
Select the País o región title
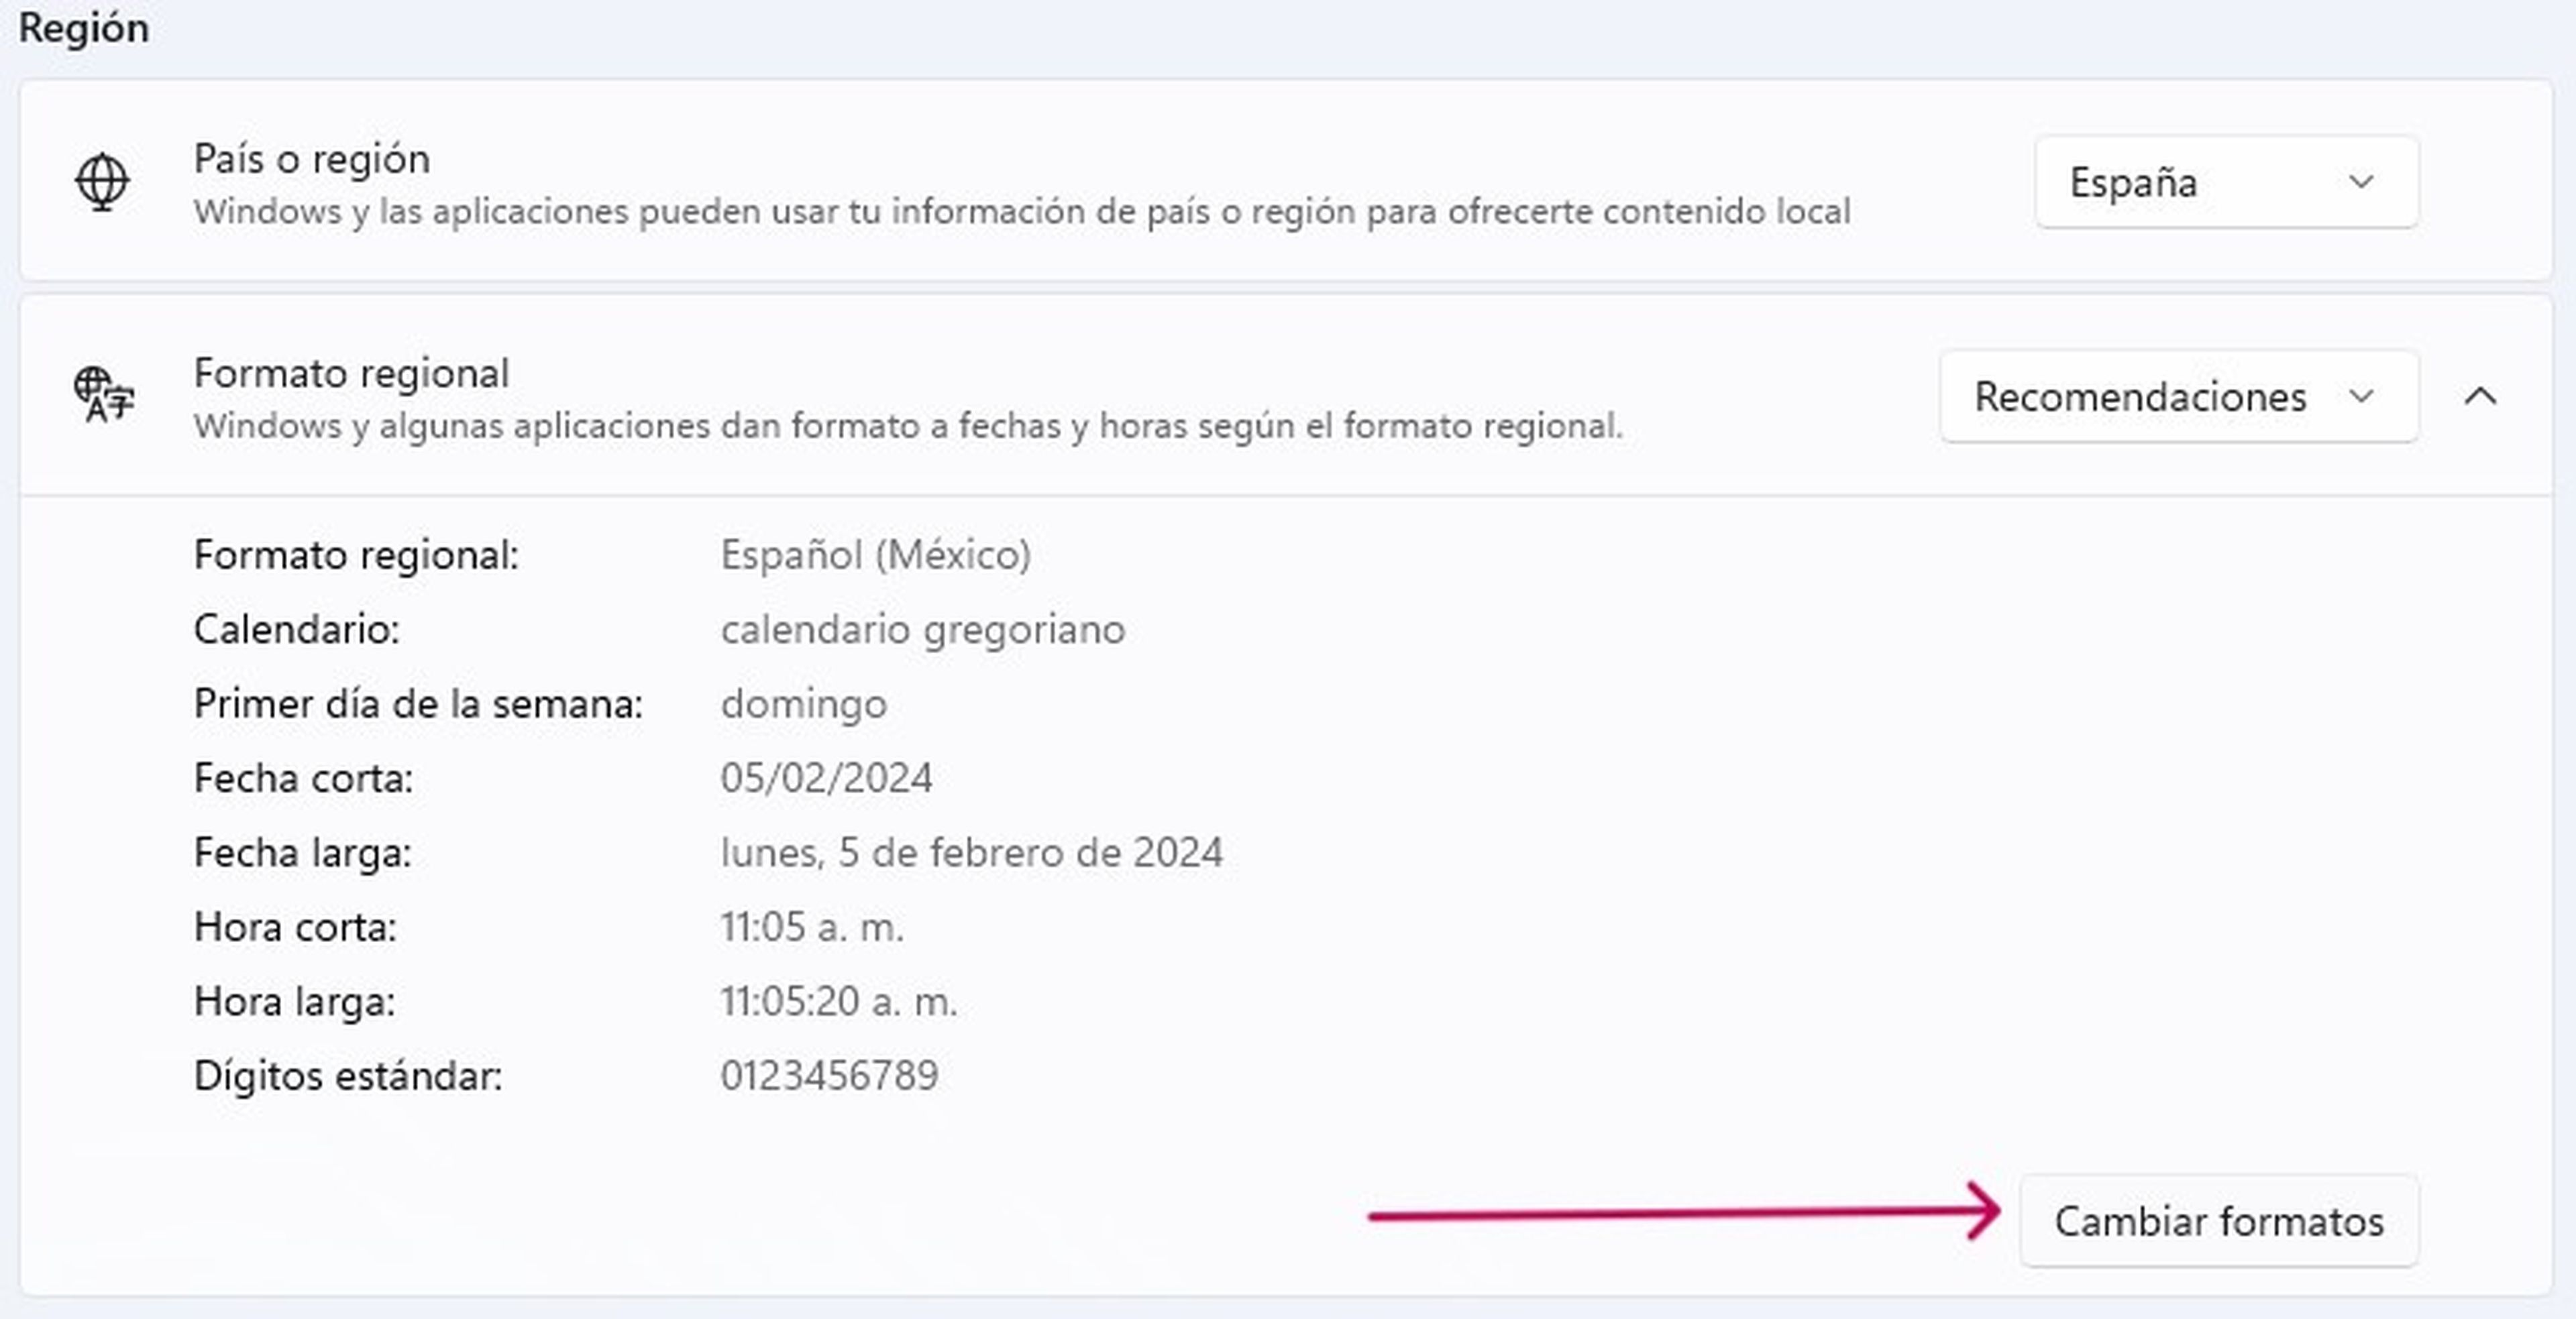(312, 159)
